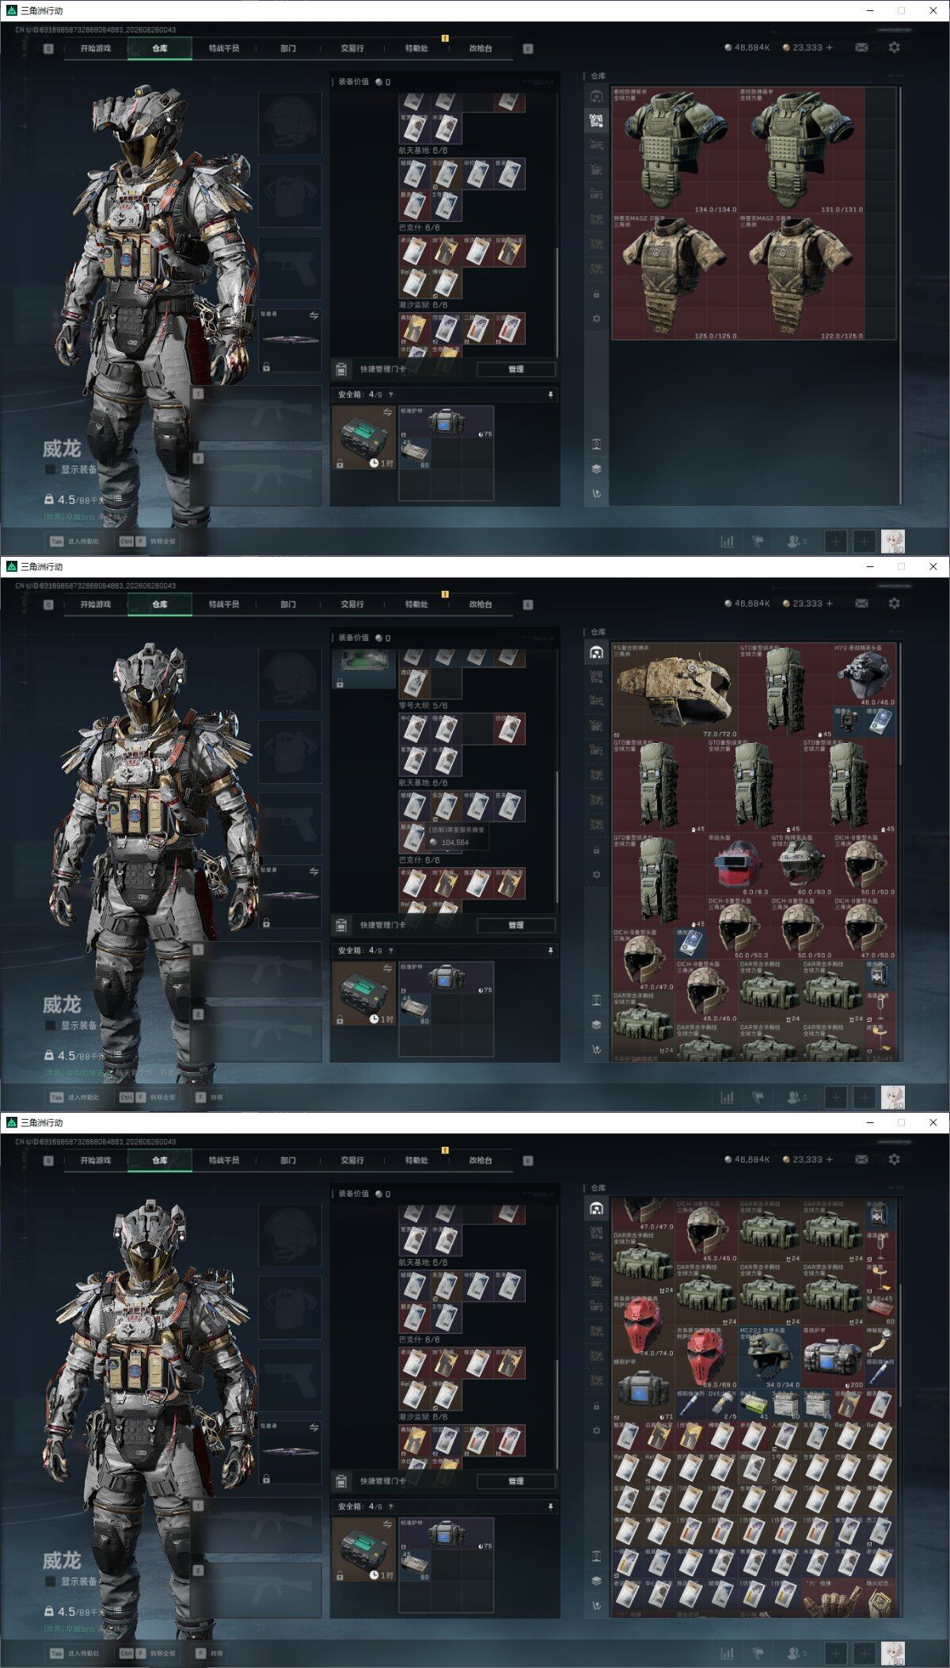Select primary weapon slot 1 in middle window
The height and width of the screenshot is (1668, 950).
pyautogui.click(x=256, y=970)
